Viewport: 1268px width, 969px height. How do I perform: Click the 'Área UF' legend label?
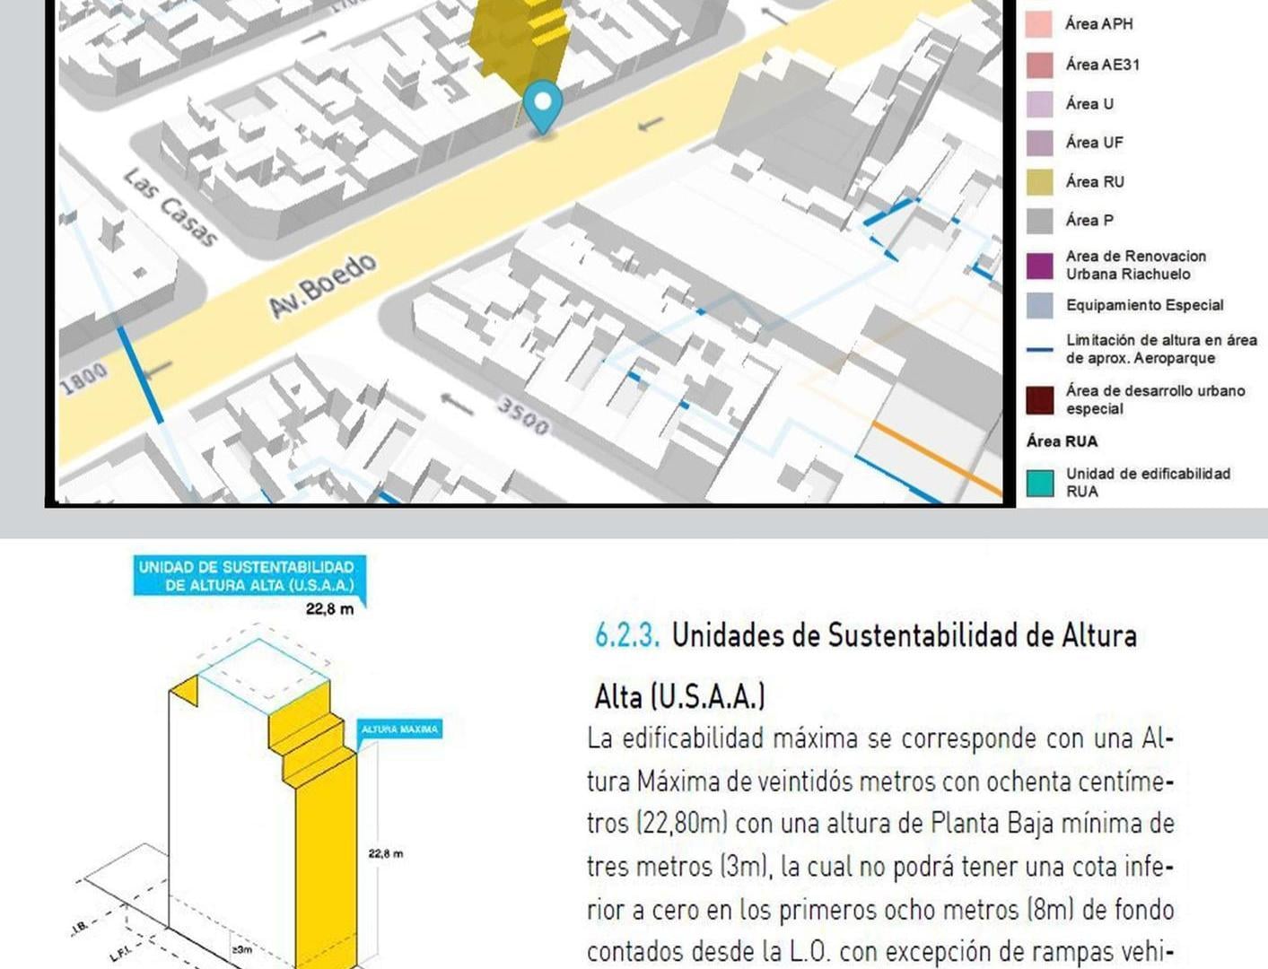tap(1094, 143)
